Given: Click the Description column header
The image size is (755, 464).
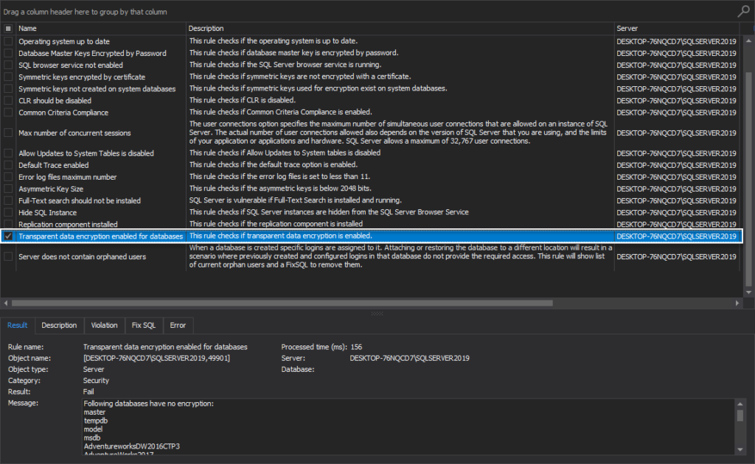Looking at the screenshot, I should coord(295,28).
